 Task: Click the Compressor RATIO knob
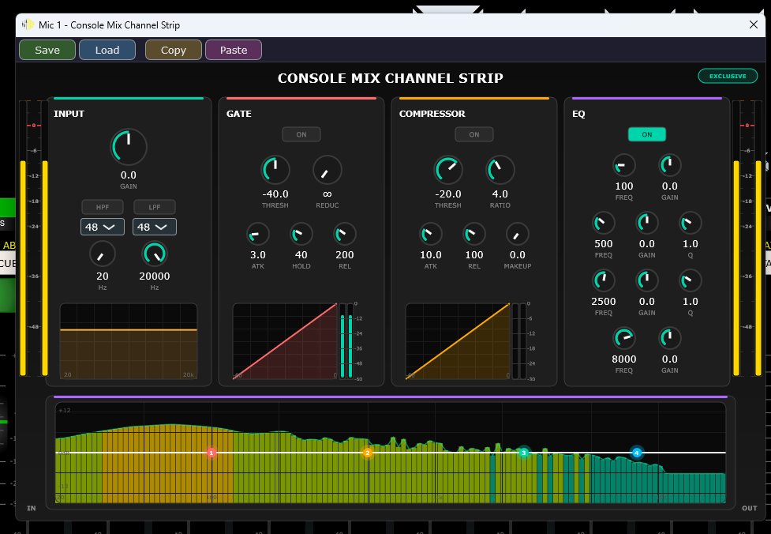pyautogui.click(x=500, y=170)
